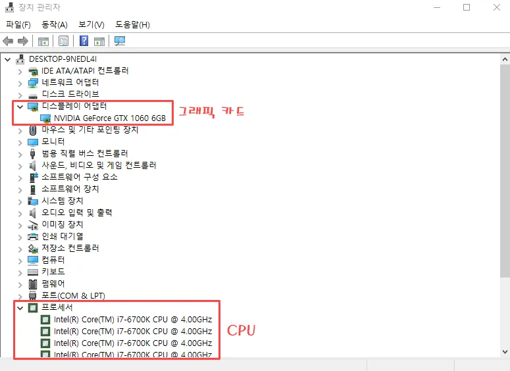This screenshot has height=371, width=510.
Task: Click the Properties toolbar icon
Action: coord(63,41)
